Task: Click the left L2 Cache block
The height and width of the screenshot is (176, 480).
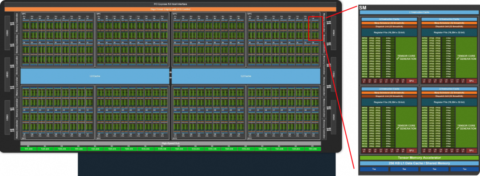Action: pyautogui.click(x=95, y=76)
